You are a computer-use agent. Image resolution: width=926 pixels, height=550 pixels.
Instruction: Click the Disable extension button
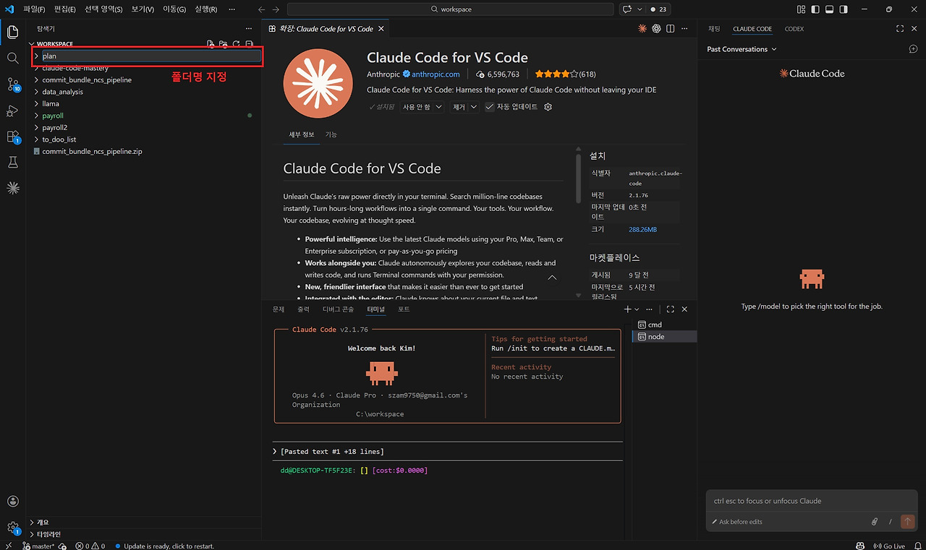coord(416,107)
